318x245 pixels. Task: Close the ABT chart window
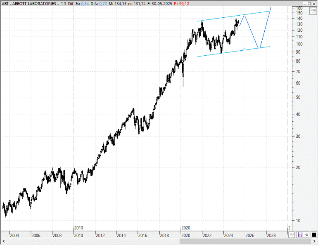[314, 4]
